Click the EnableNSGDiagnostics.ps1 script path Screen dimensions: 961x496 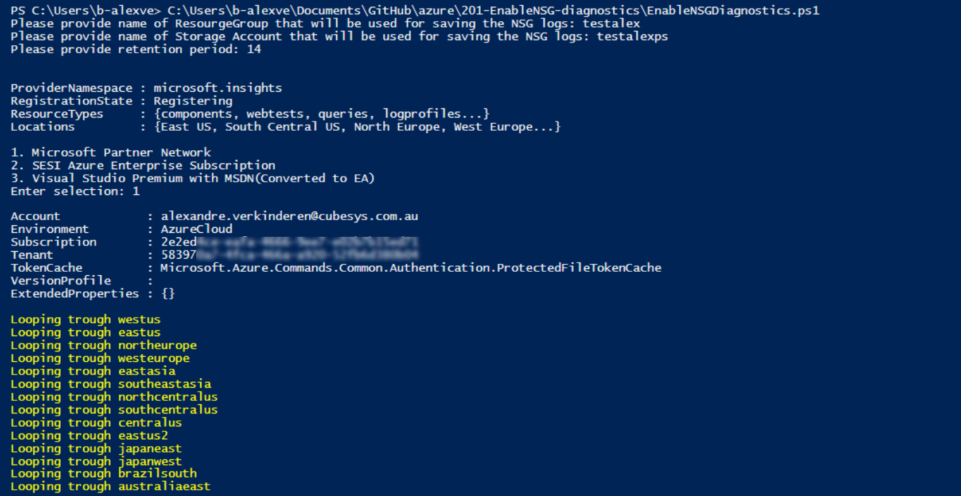click(493, 10)
